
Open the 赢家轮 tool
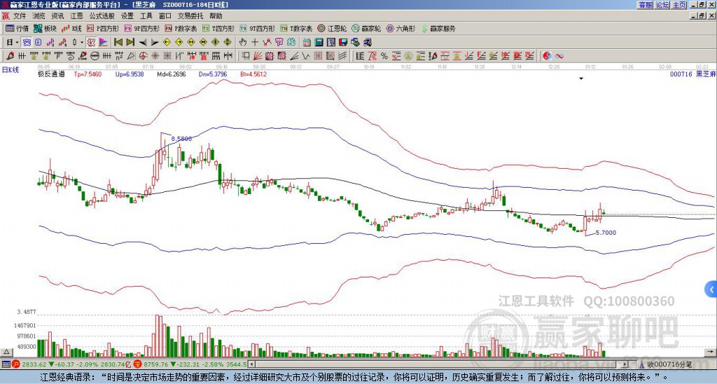(x=366, y=28)
